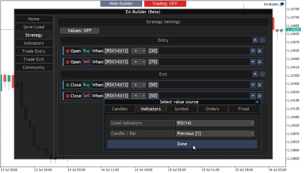Toggle the green enable square on Close Buy rule
The width and height of the screenshot is (304, 173).
point(68,85)
